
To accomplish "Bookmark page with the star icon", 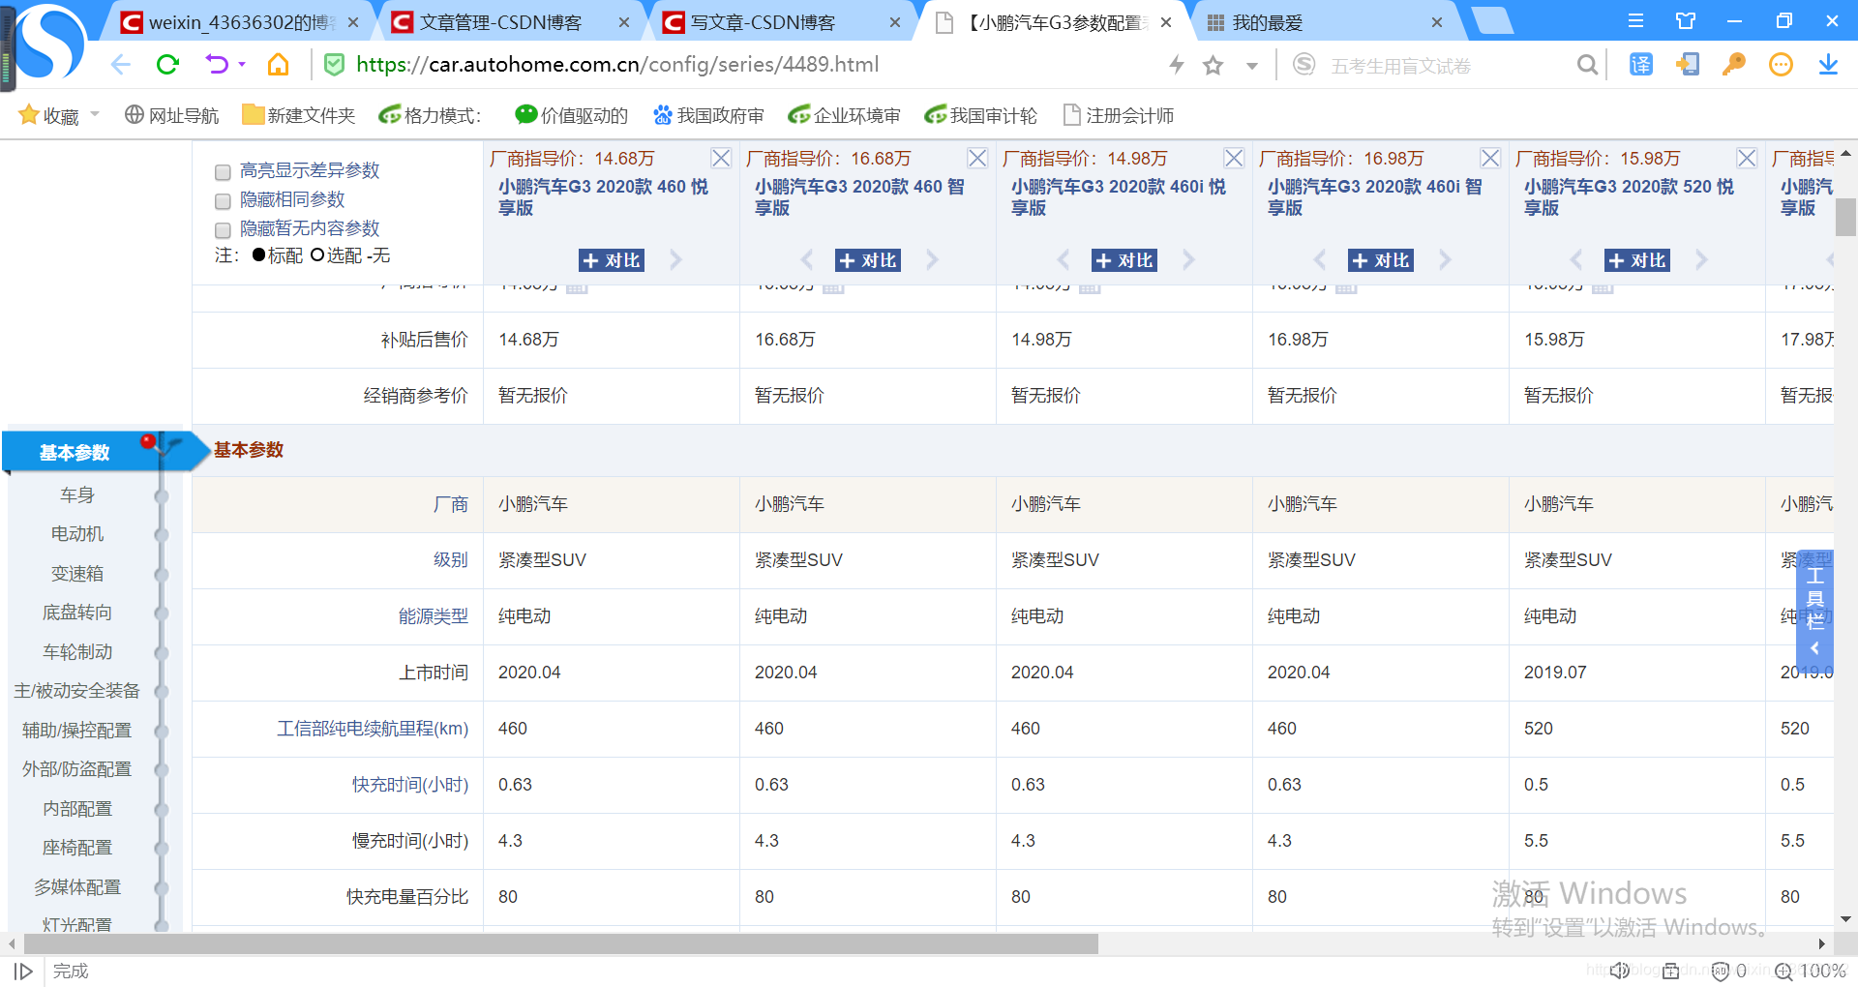I will click(x=1214, y=65).
